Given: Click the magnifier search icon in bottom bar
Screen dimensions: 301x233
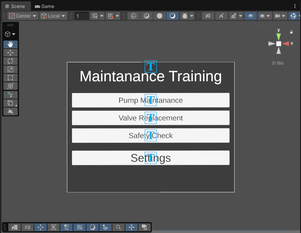Looking at the screenshot, I should point(119,227).
